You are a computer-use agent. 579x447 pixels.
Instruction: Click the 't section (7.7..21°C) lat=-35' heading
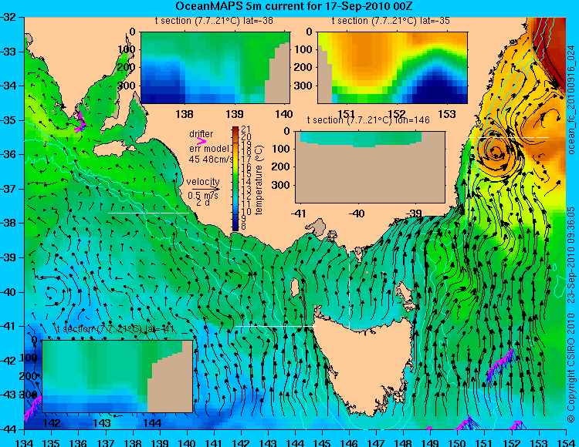click(x=391, y=21)
